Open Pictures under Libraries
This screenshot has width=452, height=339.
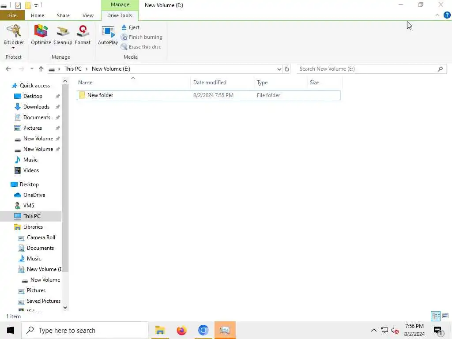(36, 290)
